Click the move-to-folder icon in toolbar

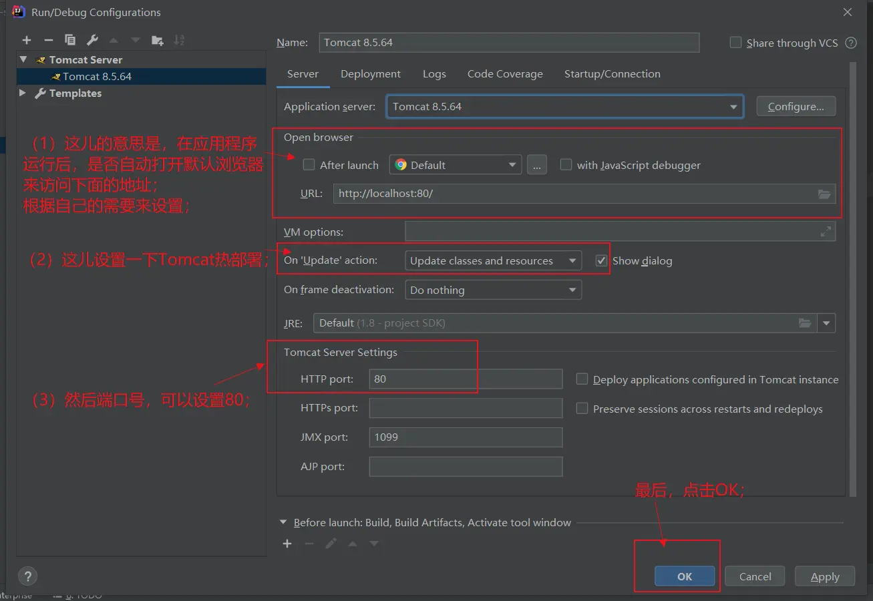tap(157, 40)
